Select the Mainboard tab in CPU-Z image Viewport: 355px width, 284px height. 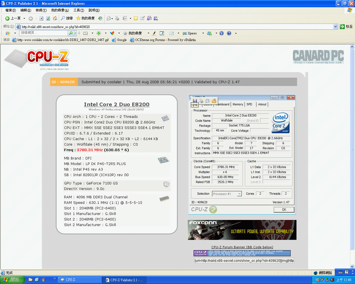click(x=223, y=104)
